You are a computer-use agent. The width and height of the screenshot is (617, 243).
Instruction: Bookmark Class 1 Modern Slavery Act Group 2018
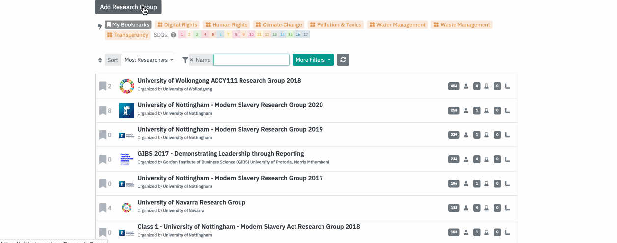[103, 232]
